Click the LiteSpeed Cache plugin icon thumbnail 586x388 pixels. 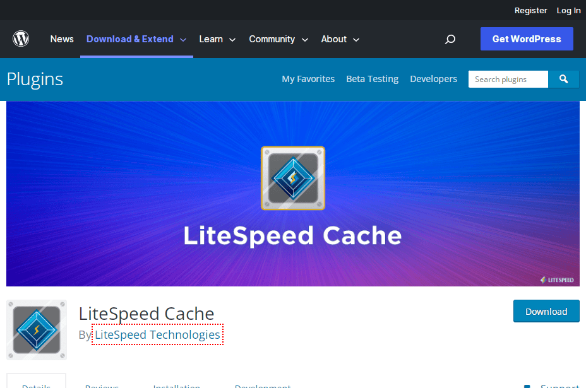pyautogui.click(x=37, y=330)
